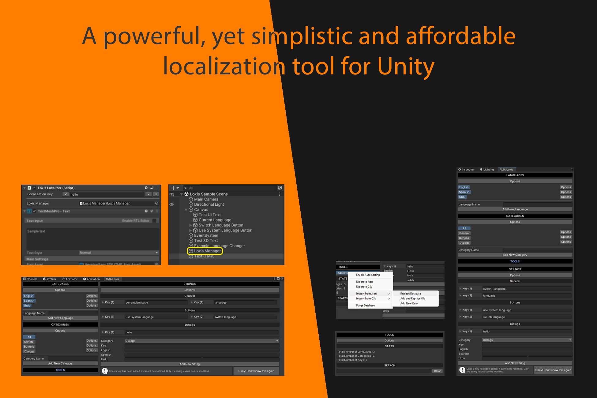597x398 pixels.
Task: Click the preset icon on Loxis Localizer header
Action: (x=152, y=188)
